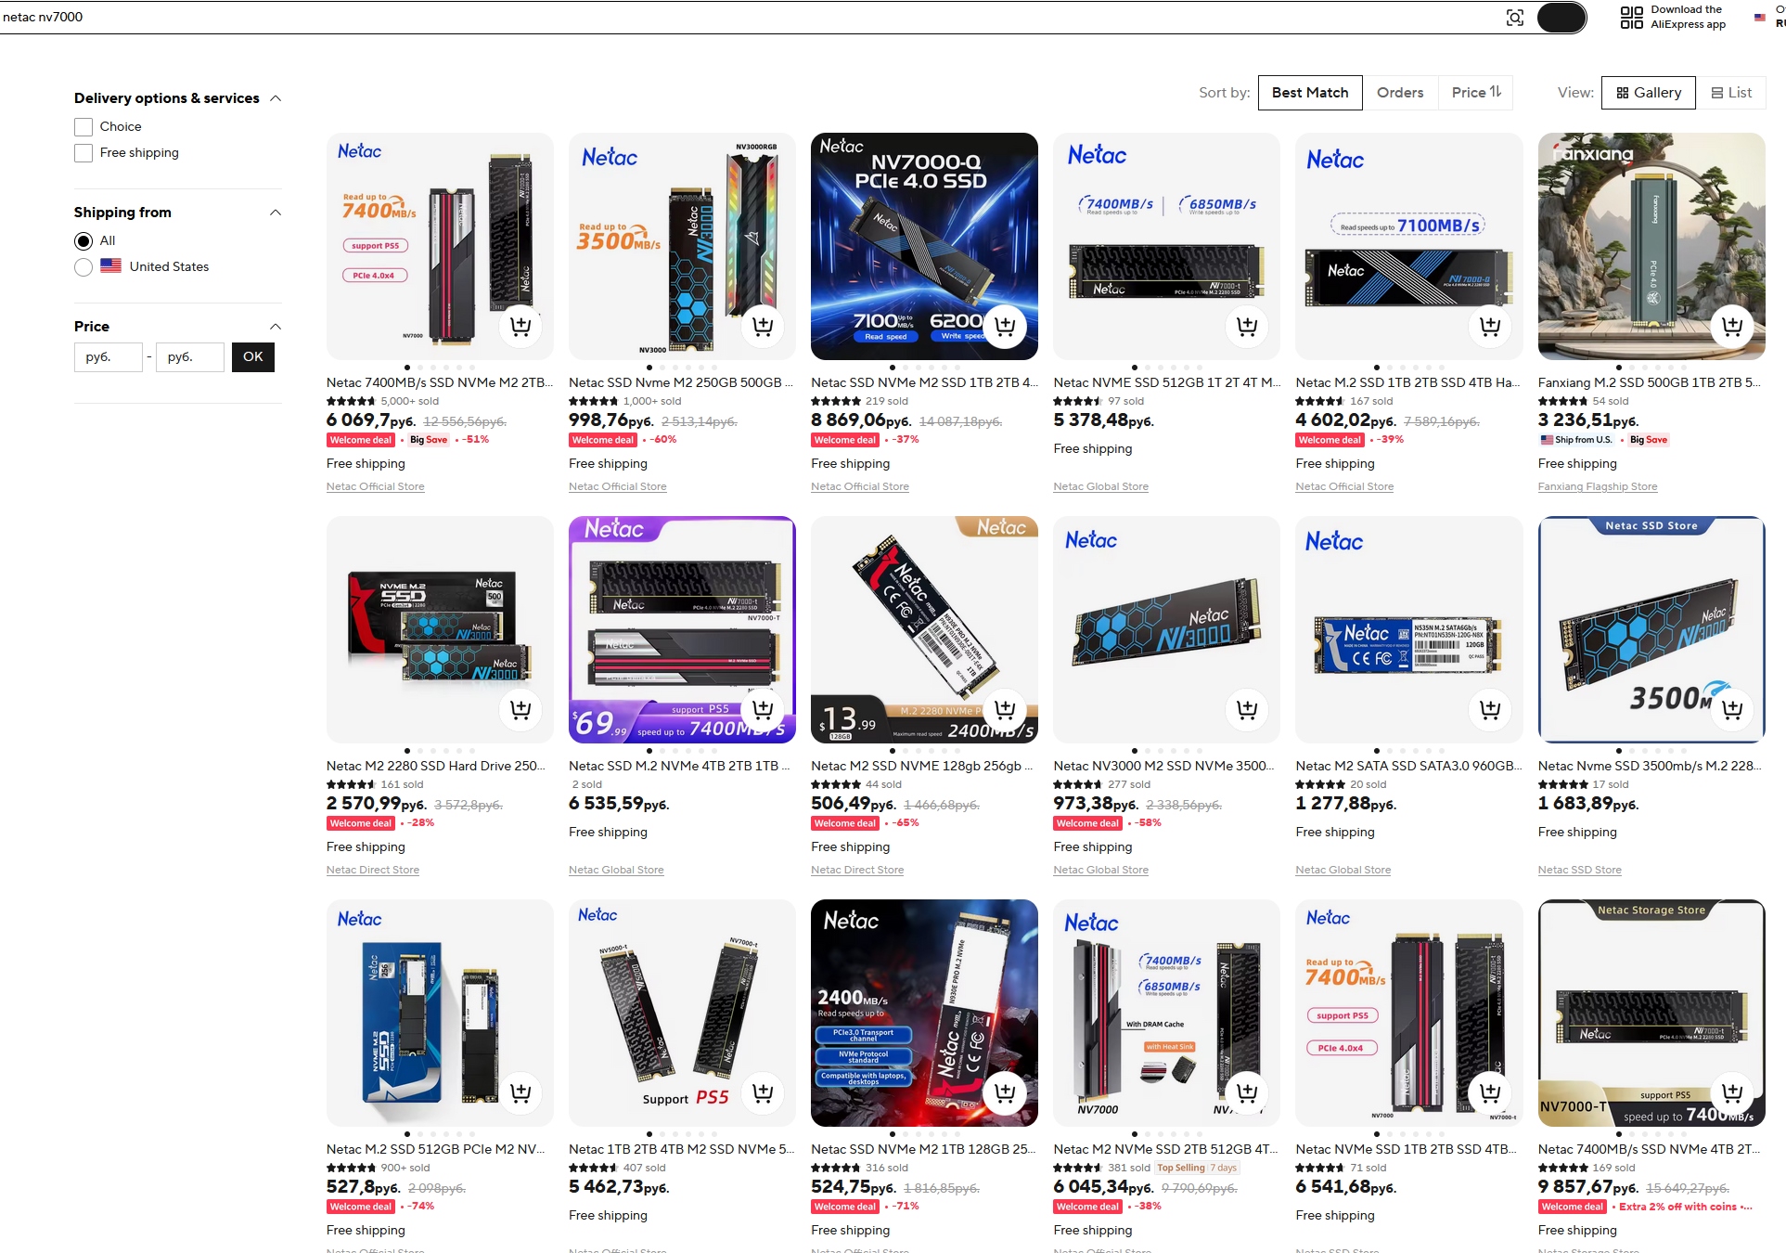The height and width of the screenshot is (1253, 1786).
Task: Collapse Delivery options & services section
Action: point(276,98)
